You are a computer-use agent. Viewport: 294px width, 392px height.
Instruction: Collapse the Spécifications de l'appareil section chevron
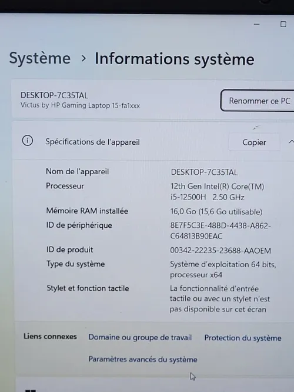tap(291, 142)
